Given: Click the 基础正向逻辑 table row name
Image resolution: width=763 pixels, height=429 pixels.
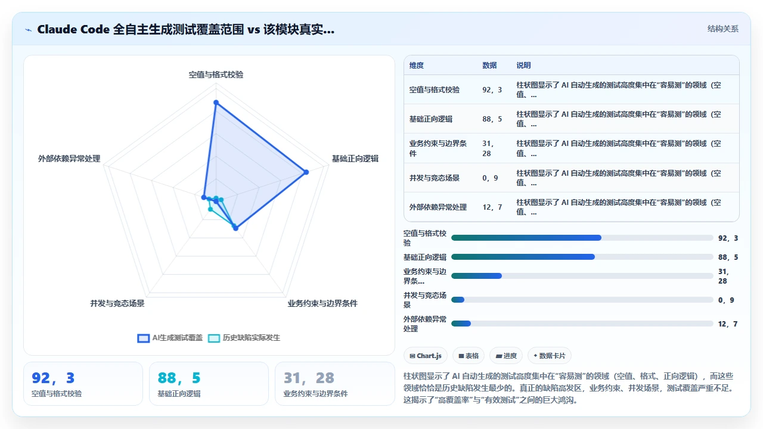Looking at the screenshot, I should (x=431, y=119).
